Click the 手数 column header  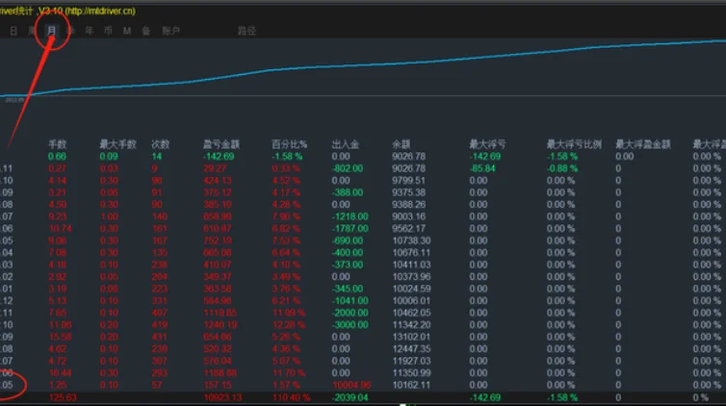tap(58, 144)
